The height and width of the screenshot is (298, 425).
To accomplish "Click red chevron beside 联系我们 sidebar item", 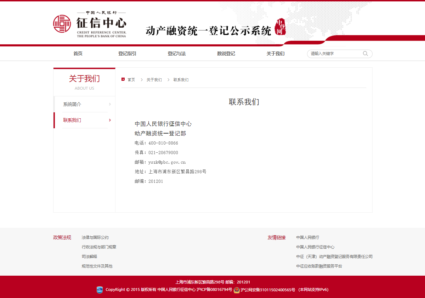I will tap(110, 120).
